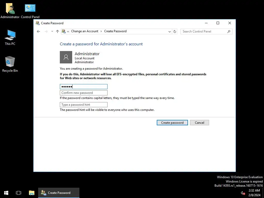Refresh the Create Password page

175,31
